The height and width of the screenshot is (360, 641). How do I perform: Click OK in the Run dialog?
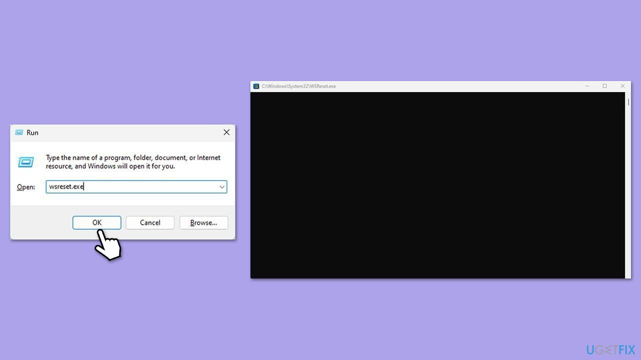pos(97,222)
